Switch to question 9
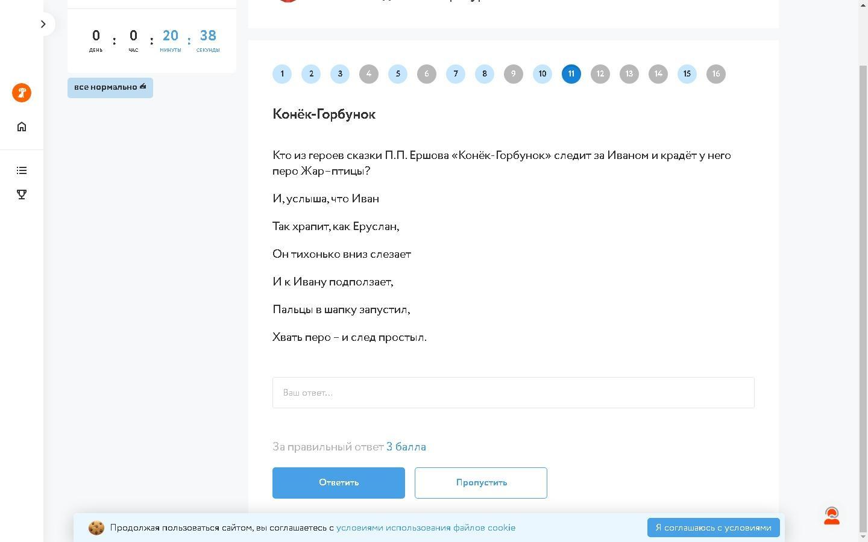Image resolution: width=868 pixels, height=542 pixels. coord(514,74)
